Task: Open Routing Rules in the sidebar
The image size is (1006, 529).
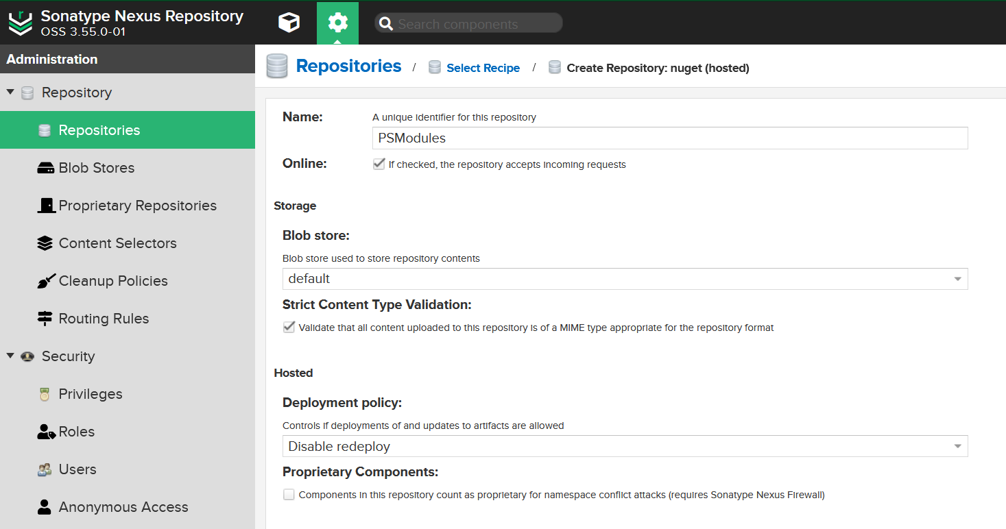Action: pos(128,319)
